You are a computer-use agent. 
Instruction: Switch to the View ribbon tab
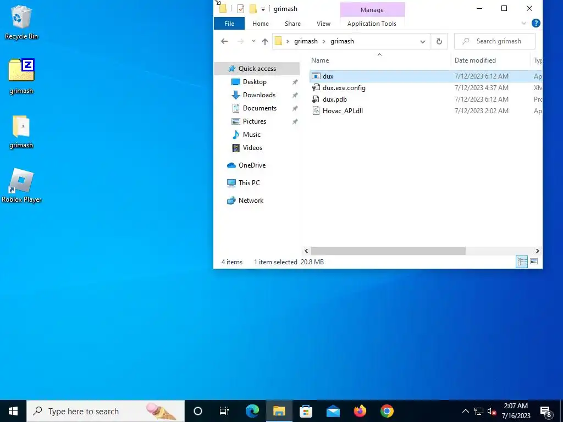(x=323, y=24)
